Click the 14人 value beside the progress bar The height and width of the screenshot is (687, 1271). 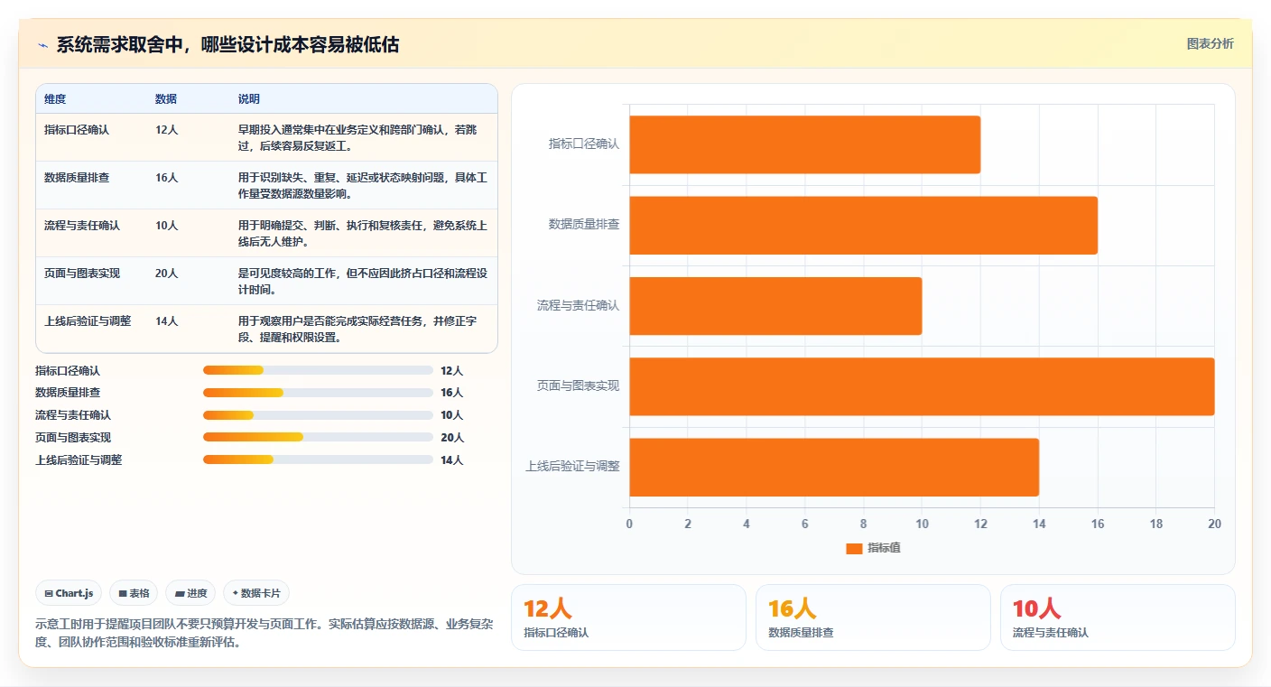click(x=452, y=460)
